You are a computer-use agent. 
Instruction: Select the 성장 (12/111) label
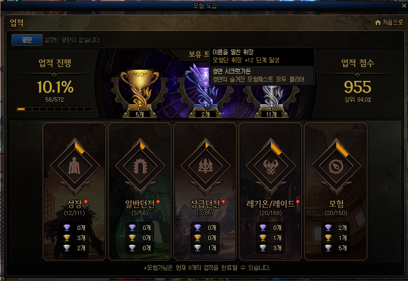pyautogui.click(x=74, y=208)
